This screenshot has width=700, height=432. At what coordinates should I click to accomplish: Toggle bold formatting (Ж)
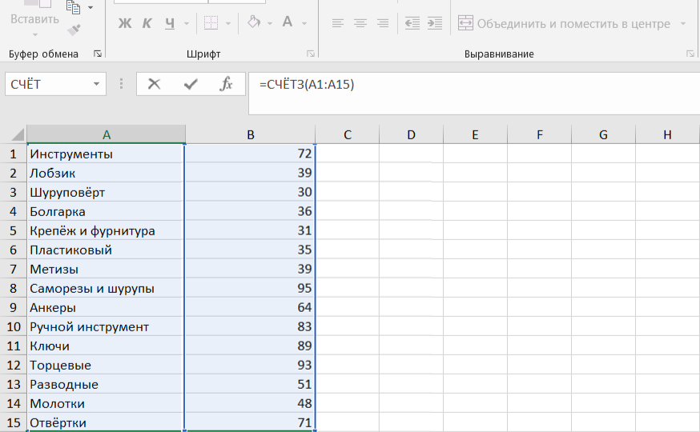coord(125,23)
